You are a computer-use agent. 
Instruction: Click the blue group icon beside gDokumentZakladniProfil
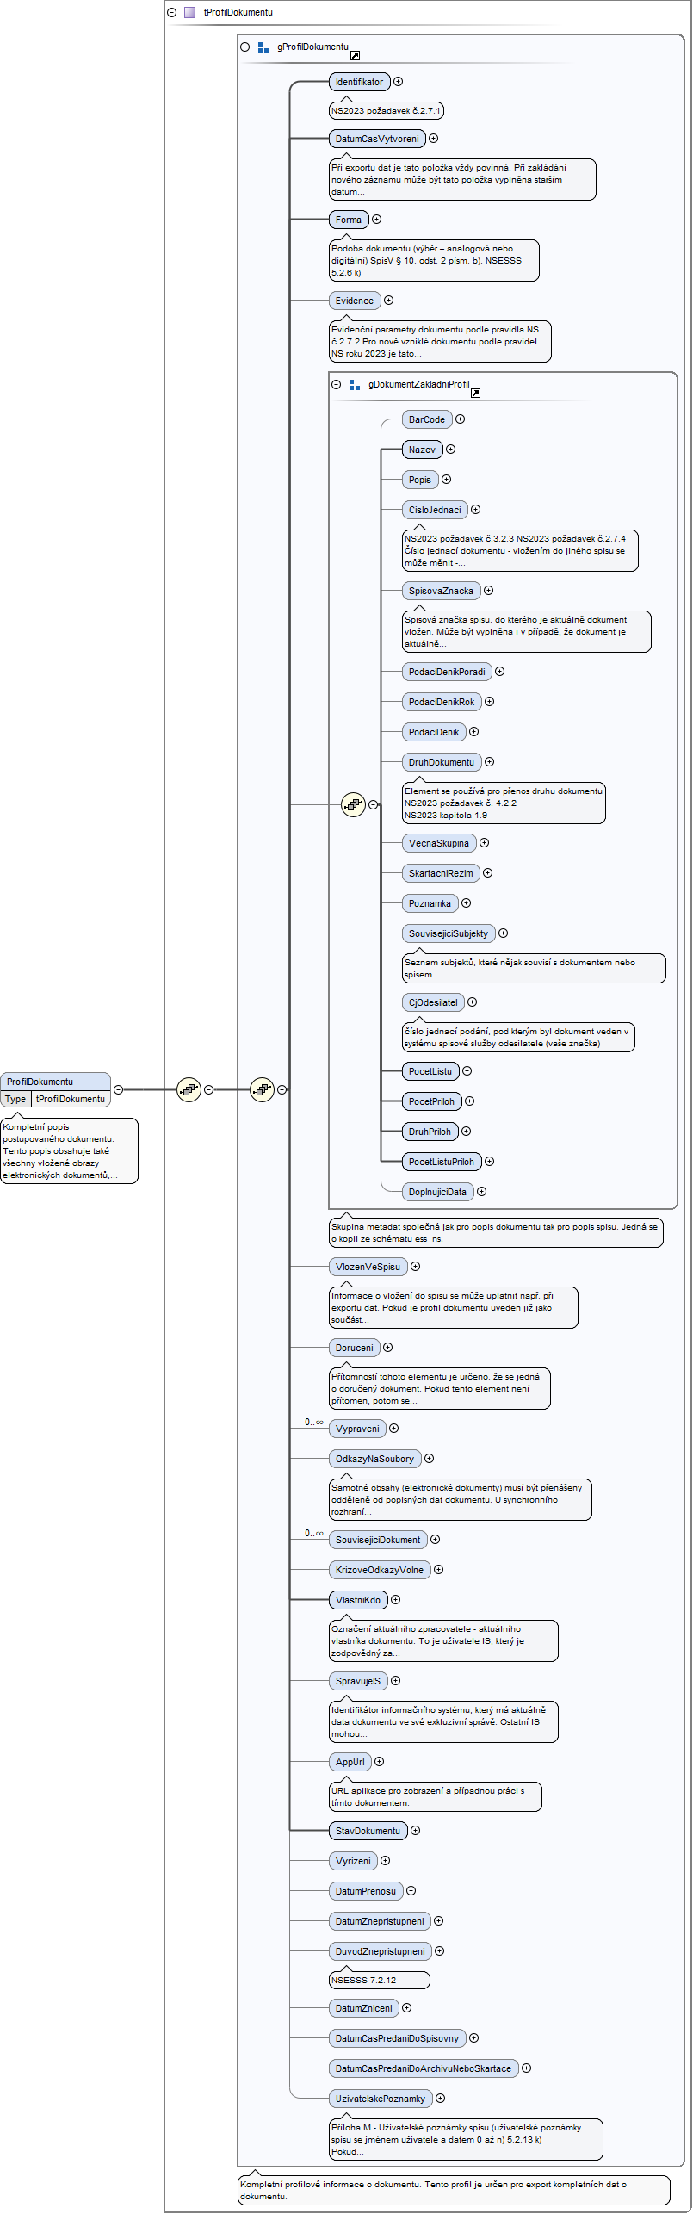[354, 385]
